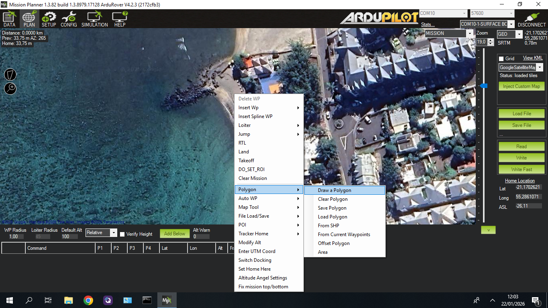548x308 pixels.
Task: Switch to the SIMULATION screen
Action: pos(94,19)
